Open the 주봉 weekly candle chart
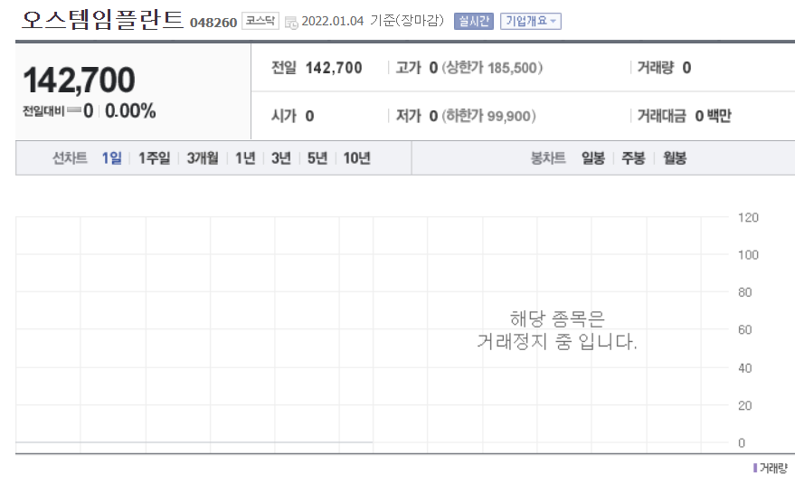 tap(633, 158)
